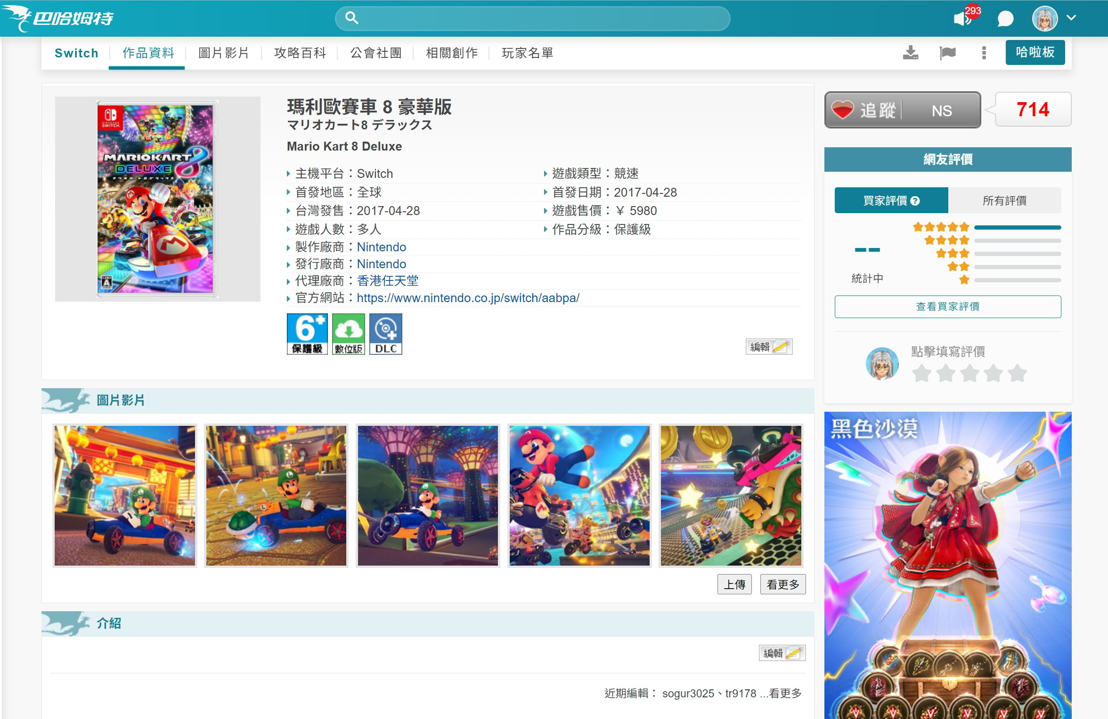Click ...看更多 beside recent editors
1108x719 pixels.
(781, 694)
